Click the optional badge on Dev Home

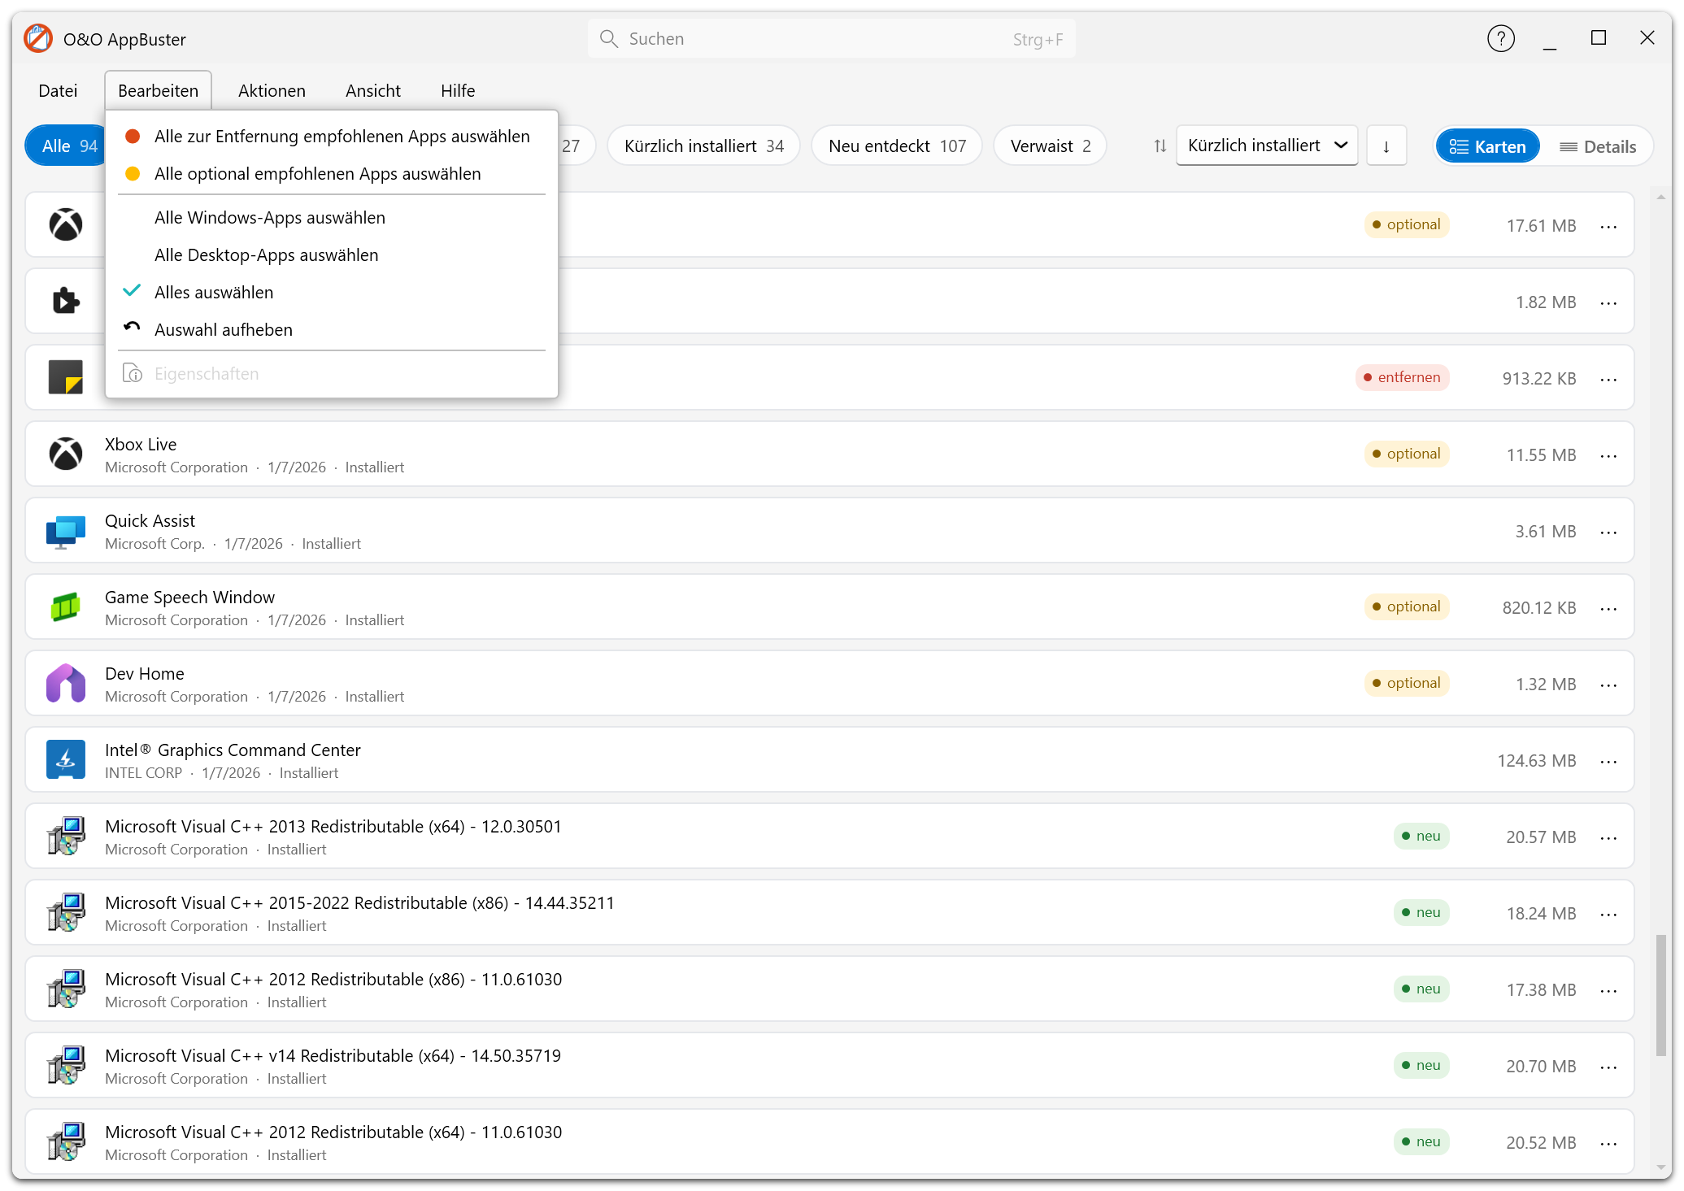pos(1407,683)
